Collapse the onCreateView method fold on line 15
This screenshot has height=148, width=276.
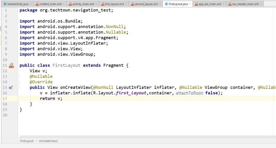18,87
